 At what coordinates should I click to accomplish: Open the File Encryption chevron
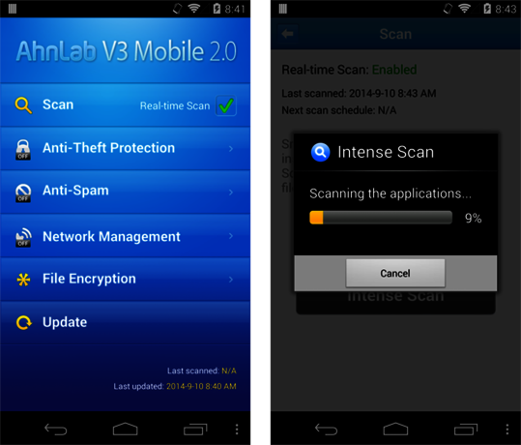click(231, 280)
